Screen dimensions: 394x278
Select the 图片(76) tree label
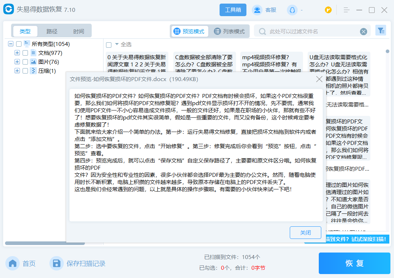pos(48,62)
